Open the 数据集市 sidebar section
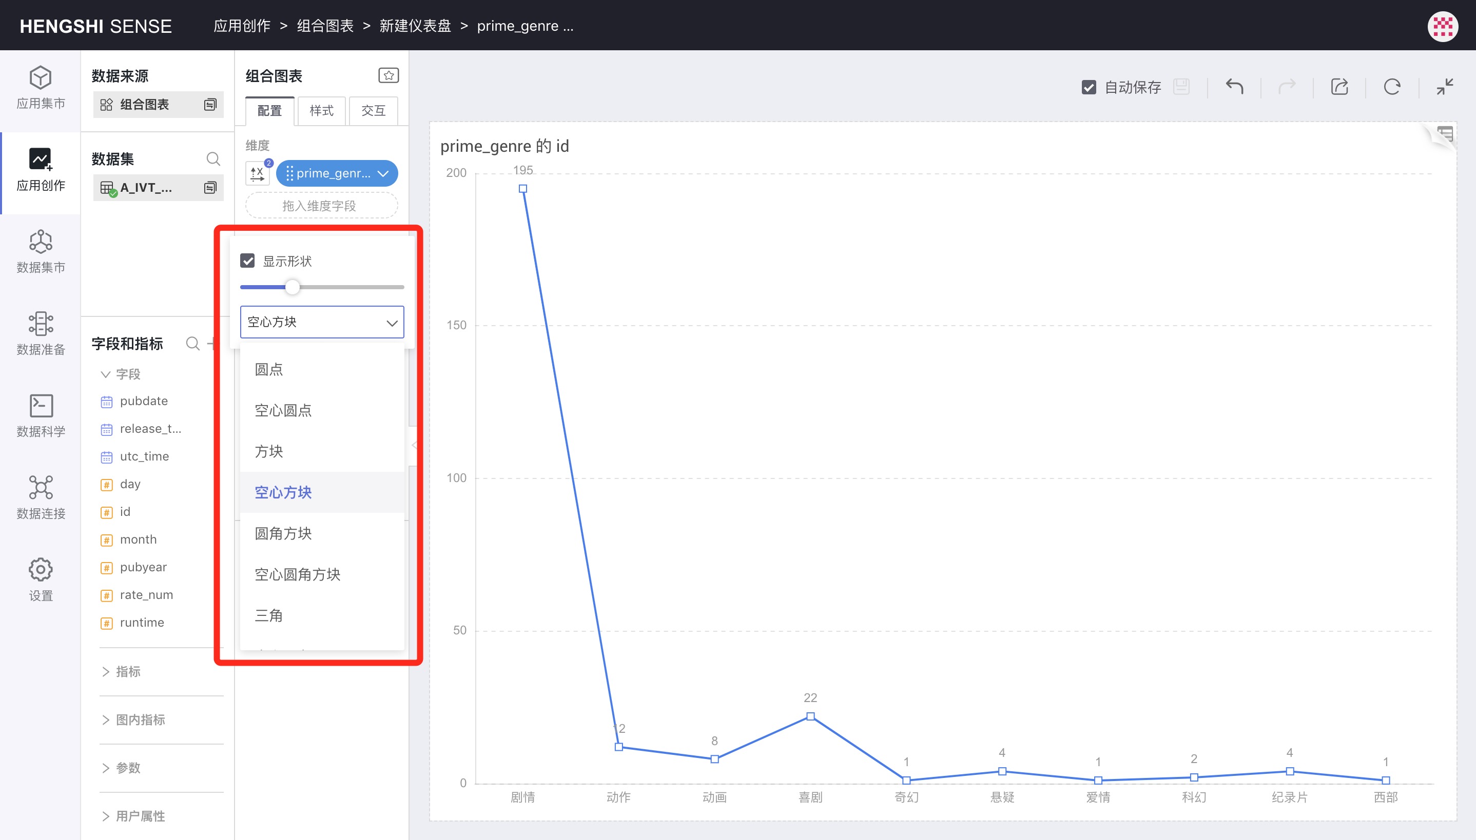This screenshot has width=1476, height=840. 41,252
